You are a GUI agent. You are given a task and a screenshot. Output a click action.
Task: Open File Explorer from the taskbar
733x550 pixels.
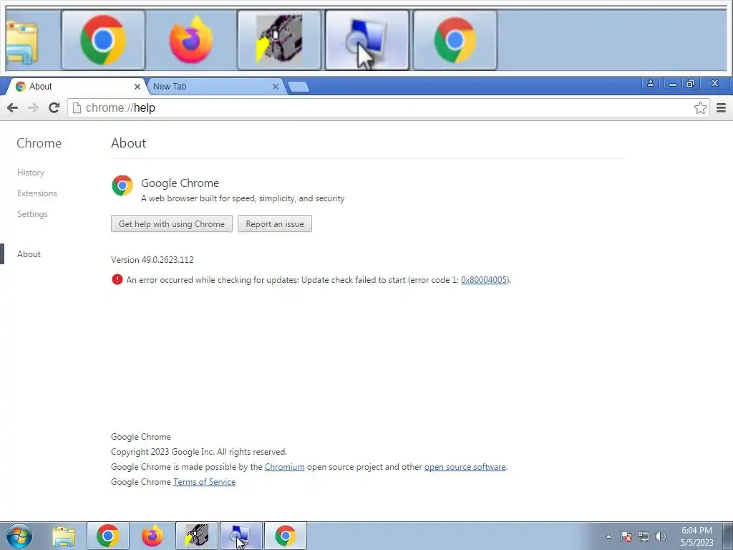click(64, 536)
